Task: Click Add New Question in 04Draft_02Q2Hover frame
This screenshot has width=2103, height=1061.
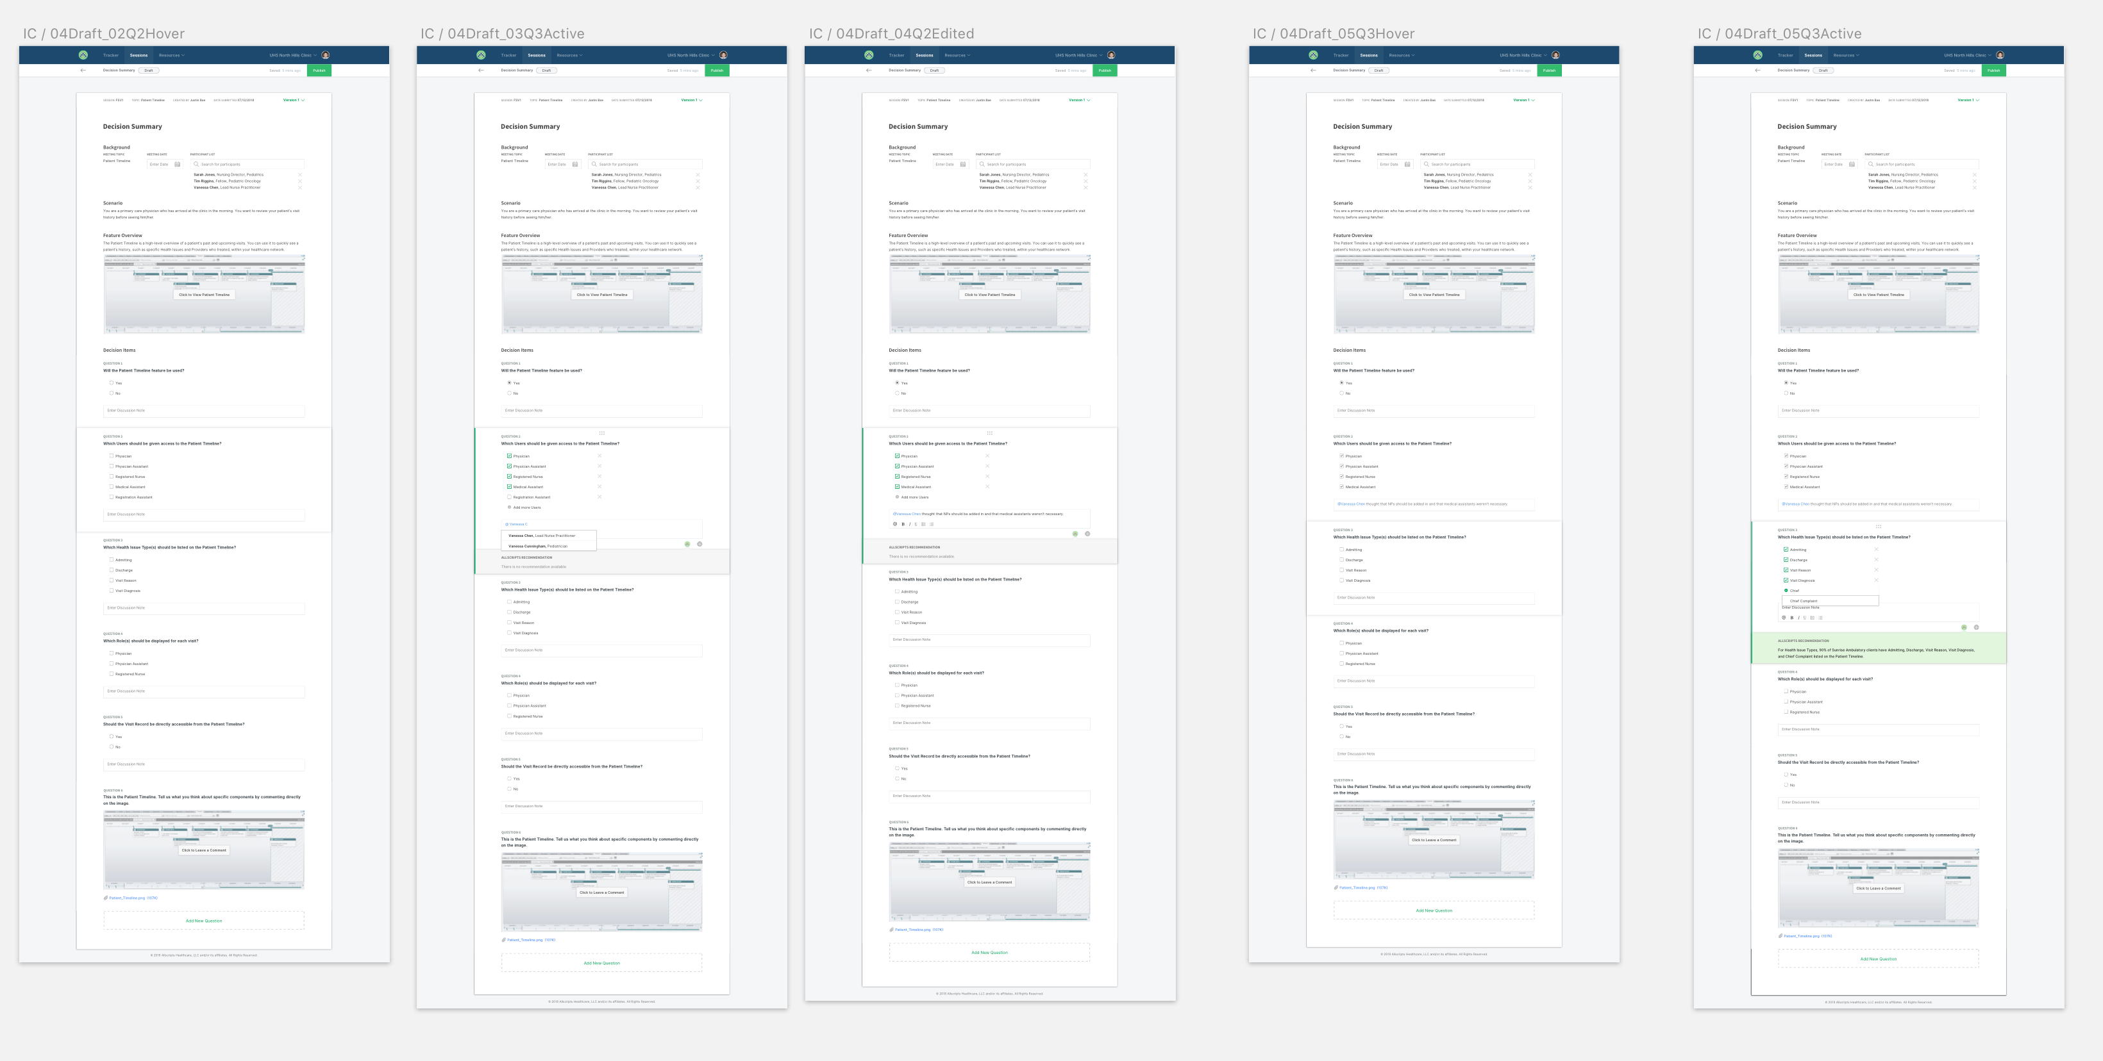Action: [203, 921]
